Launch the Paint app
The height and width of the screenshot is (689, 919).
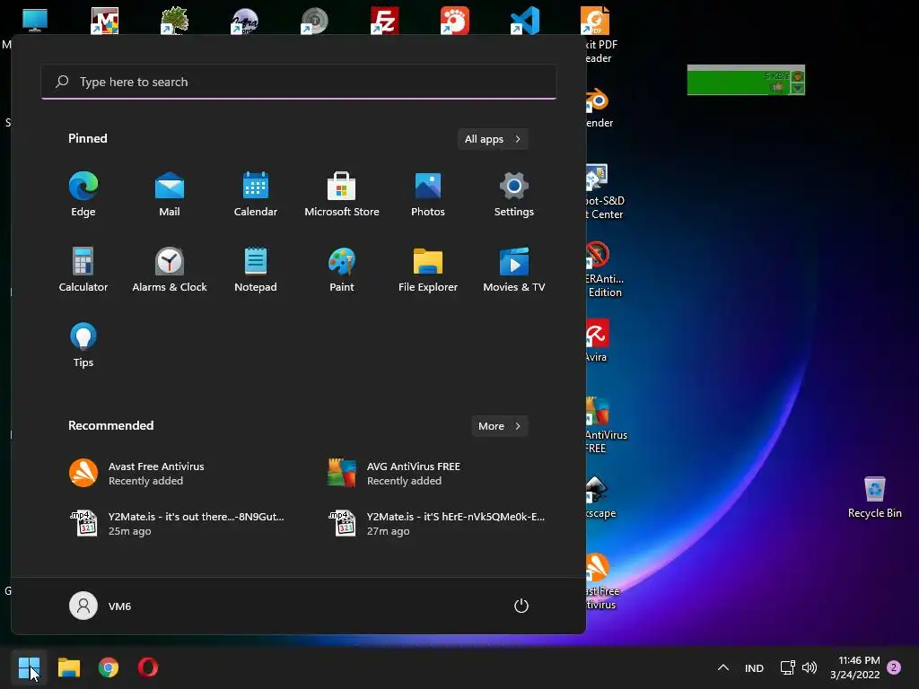click(342, 270)
